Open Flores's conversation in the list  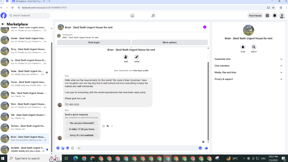(25, 84)
